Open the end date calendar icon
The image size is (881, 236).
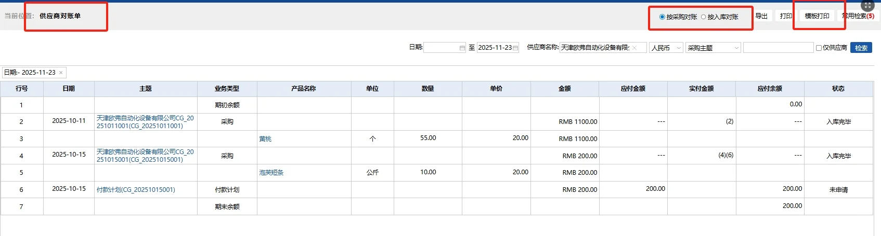(x=515, y=48)
